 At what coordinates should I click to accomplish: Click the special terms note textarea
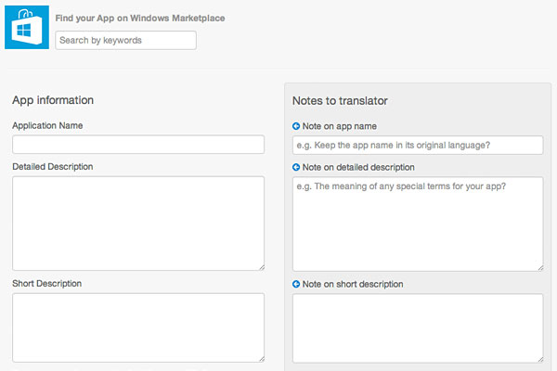point(418,224)
